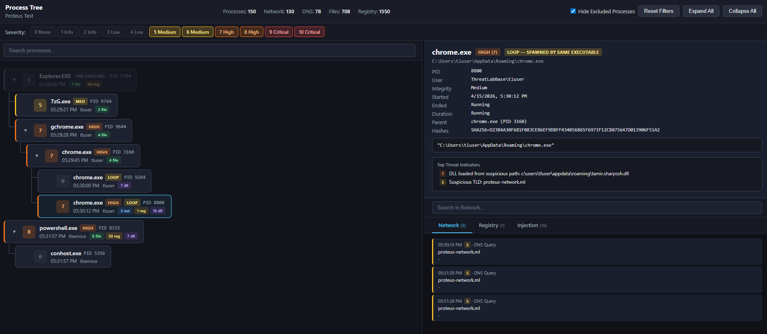This screenshot has width=767, height=334.
Task: Click the 7 dll badge on chrome.exe 9284
Action: click(x=124, y=186)
